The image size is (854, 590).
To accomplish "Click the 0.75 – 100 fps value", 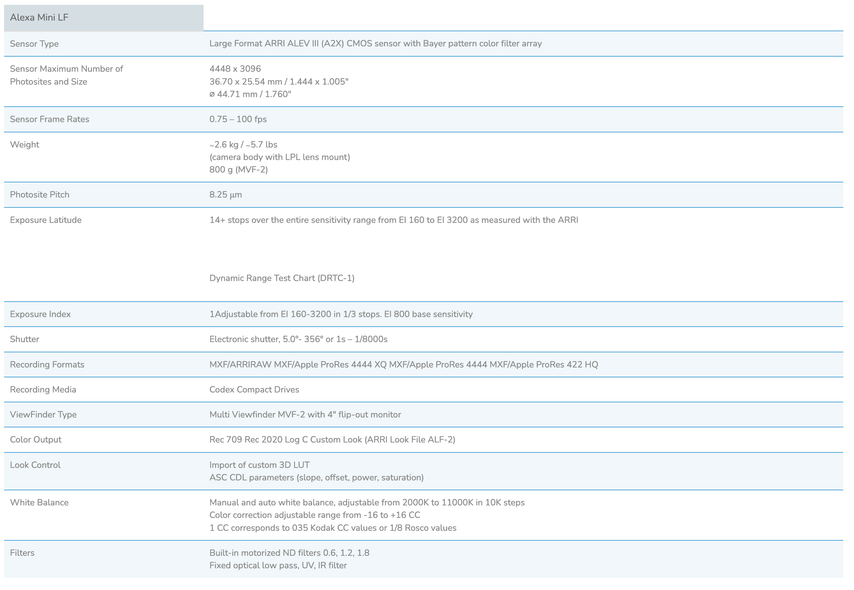I will point(238,119).
